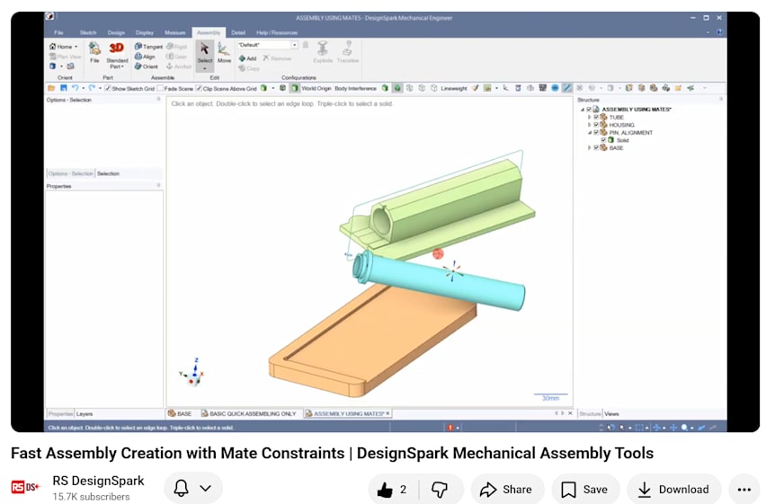The height and width of the screenshot is (504, 766).
Task: Click the Home view icon in the Orient group
Action: 53,47
